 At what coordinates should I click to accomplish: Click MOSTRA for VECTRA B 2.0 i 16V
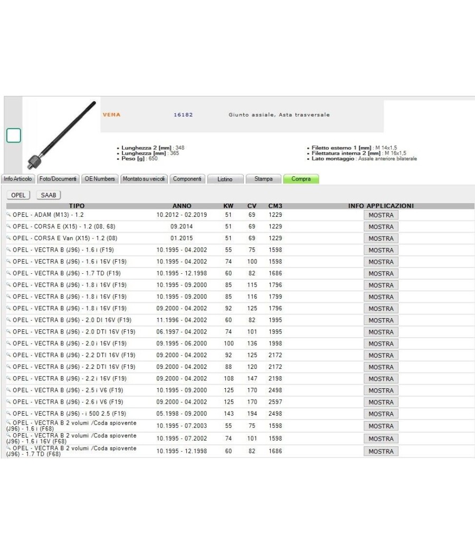(x=381, y=343)
